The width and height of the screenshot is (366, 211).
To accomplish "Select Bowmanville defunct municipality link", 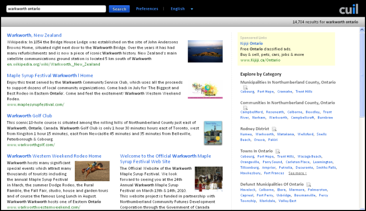I will click(305, 195).
